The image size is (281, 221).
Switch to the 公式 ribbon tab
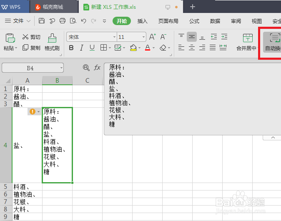click(x=194, y=21)
